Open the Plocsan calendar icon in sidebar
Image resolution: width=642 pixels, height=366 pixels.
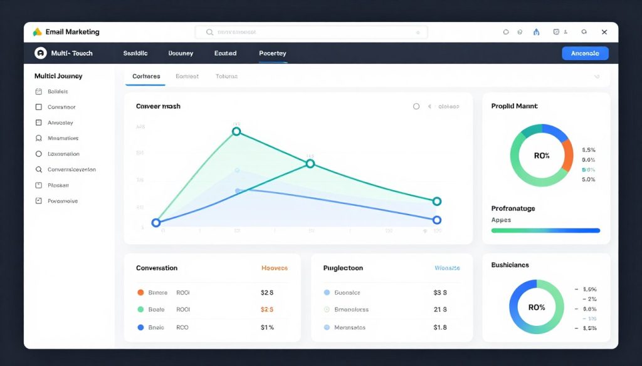[39, 185]
